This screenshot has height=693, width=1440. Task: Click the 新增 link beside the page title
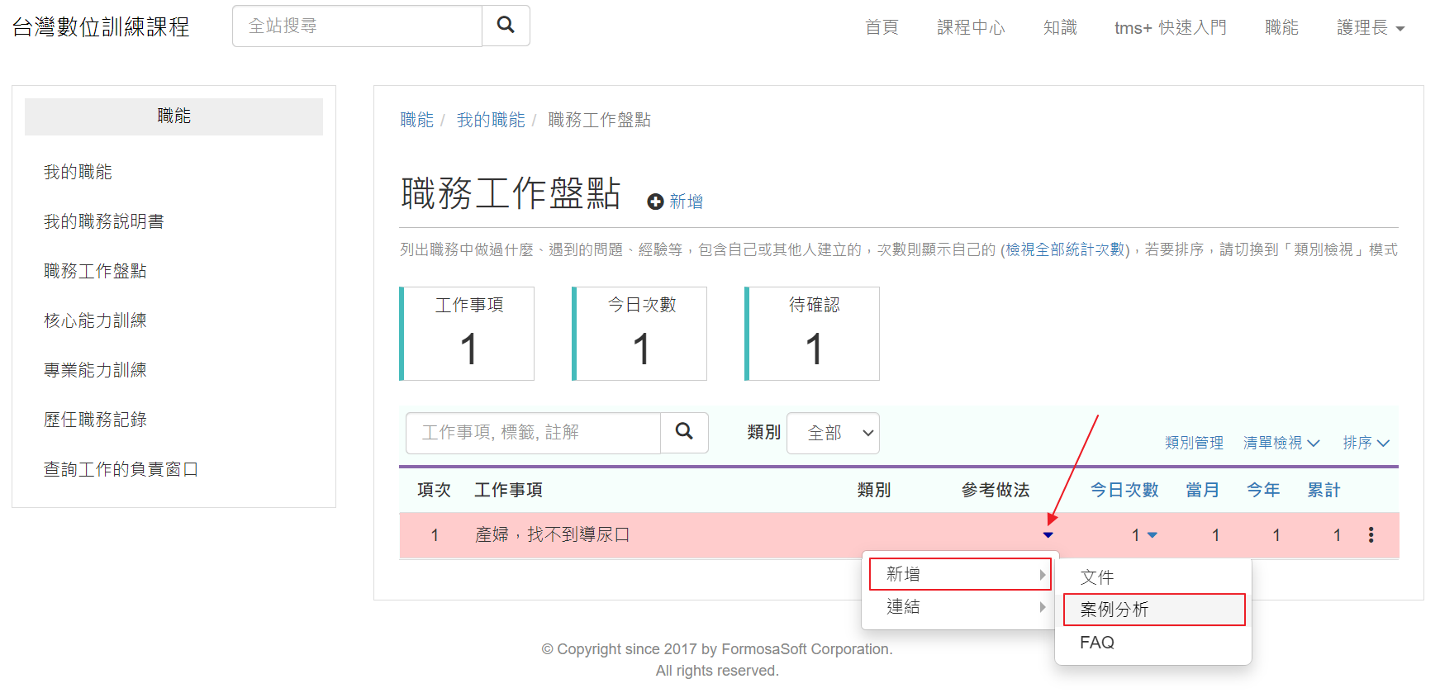pyautogui.click(x=686, y=202)
